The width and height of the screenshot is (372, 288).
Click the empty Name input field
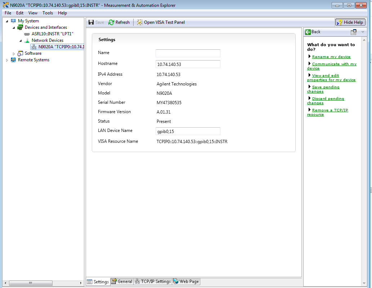(188, 53)
